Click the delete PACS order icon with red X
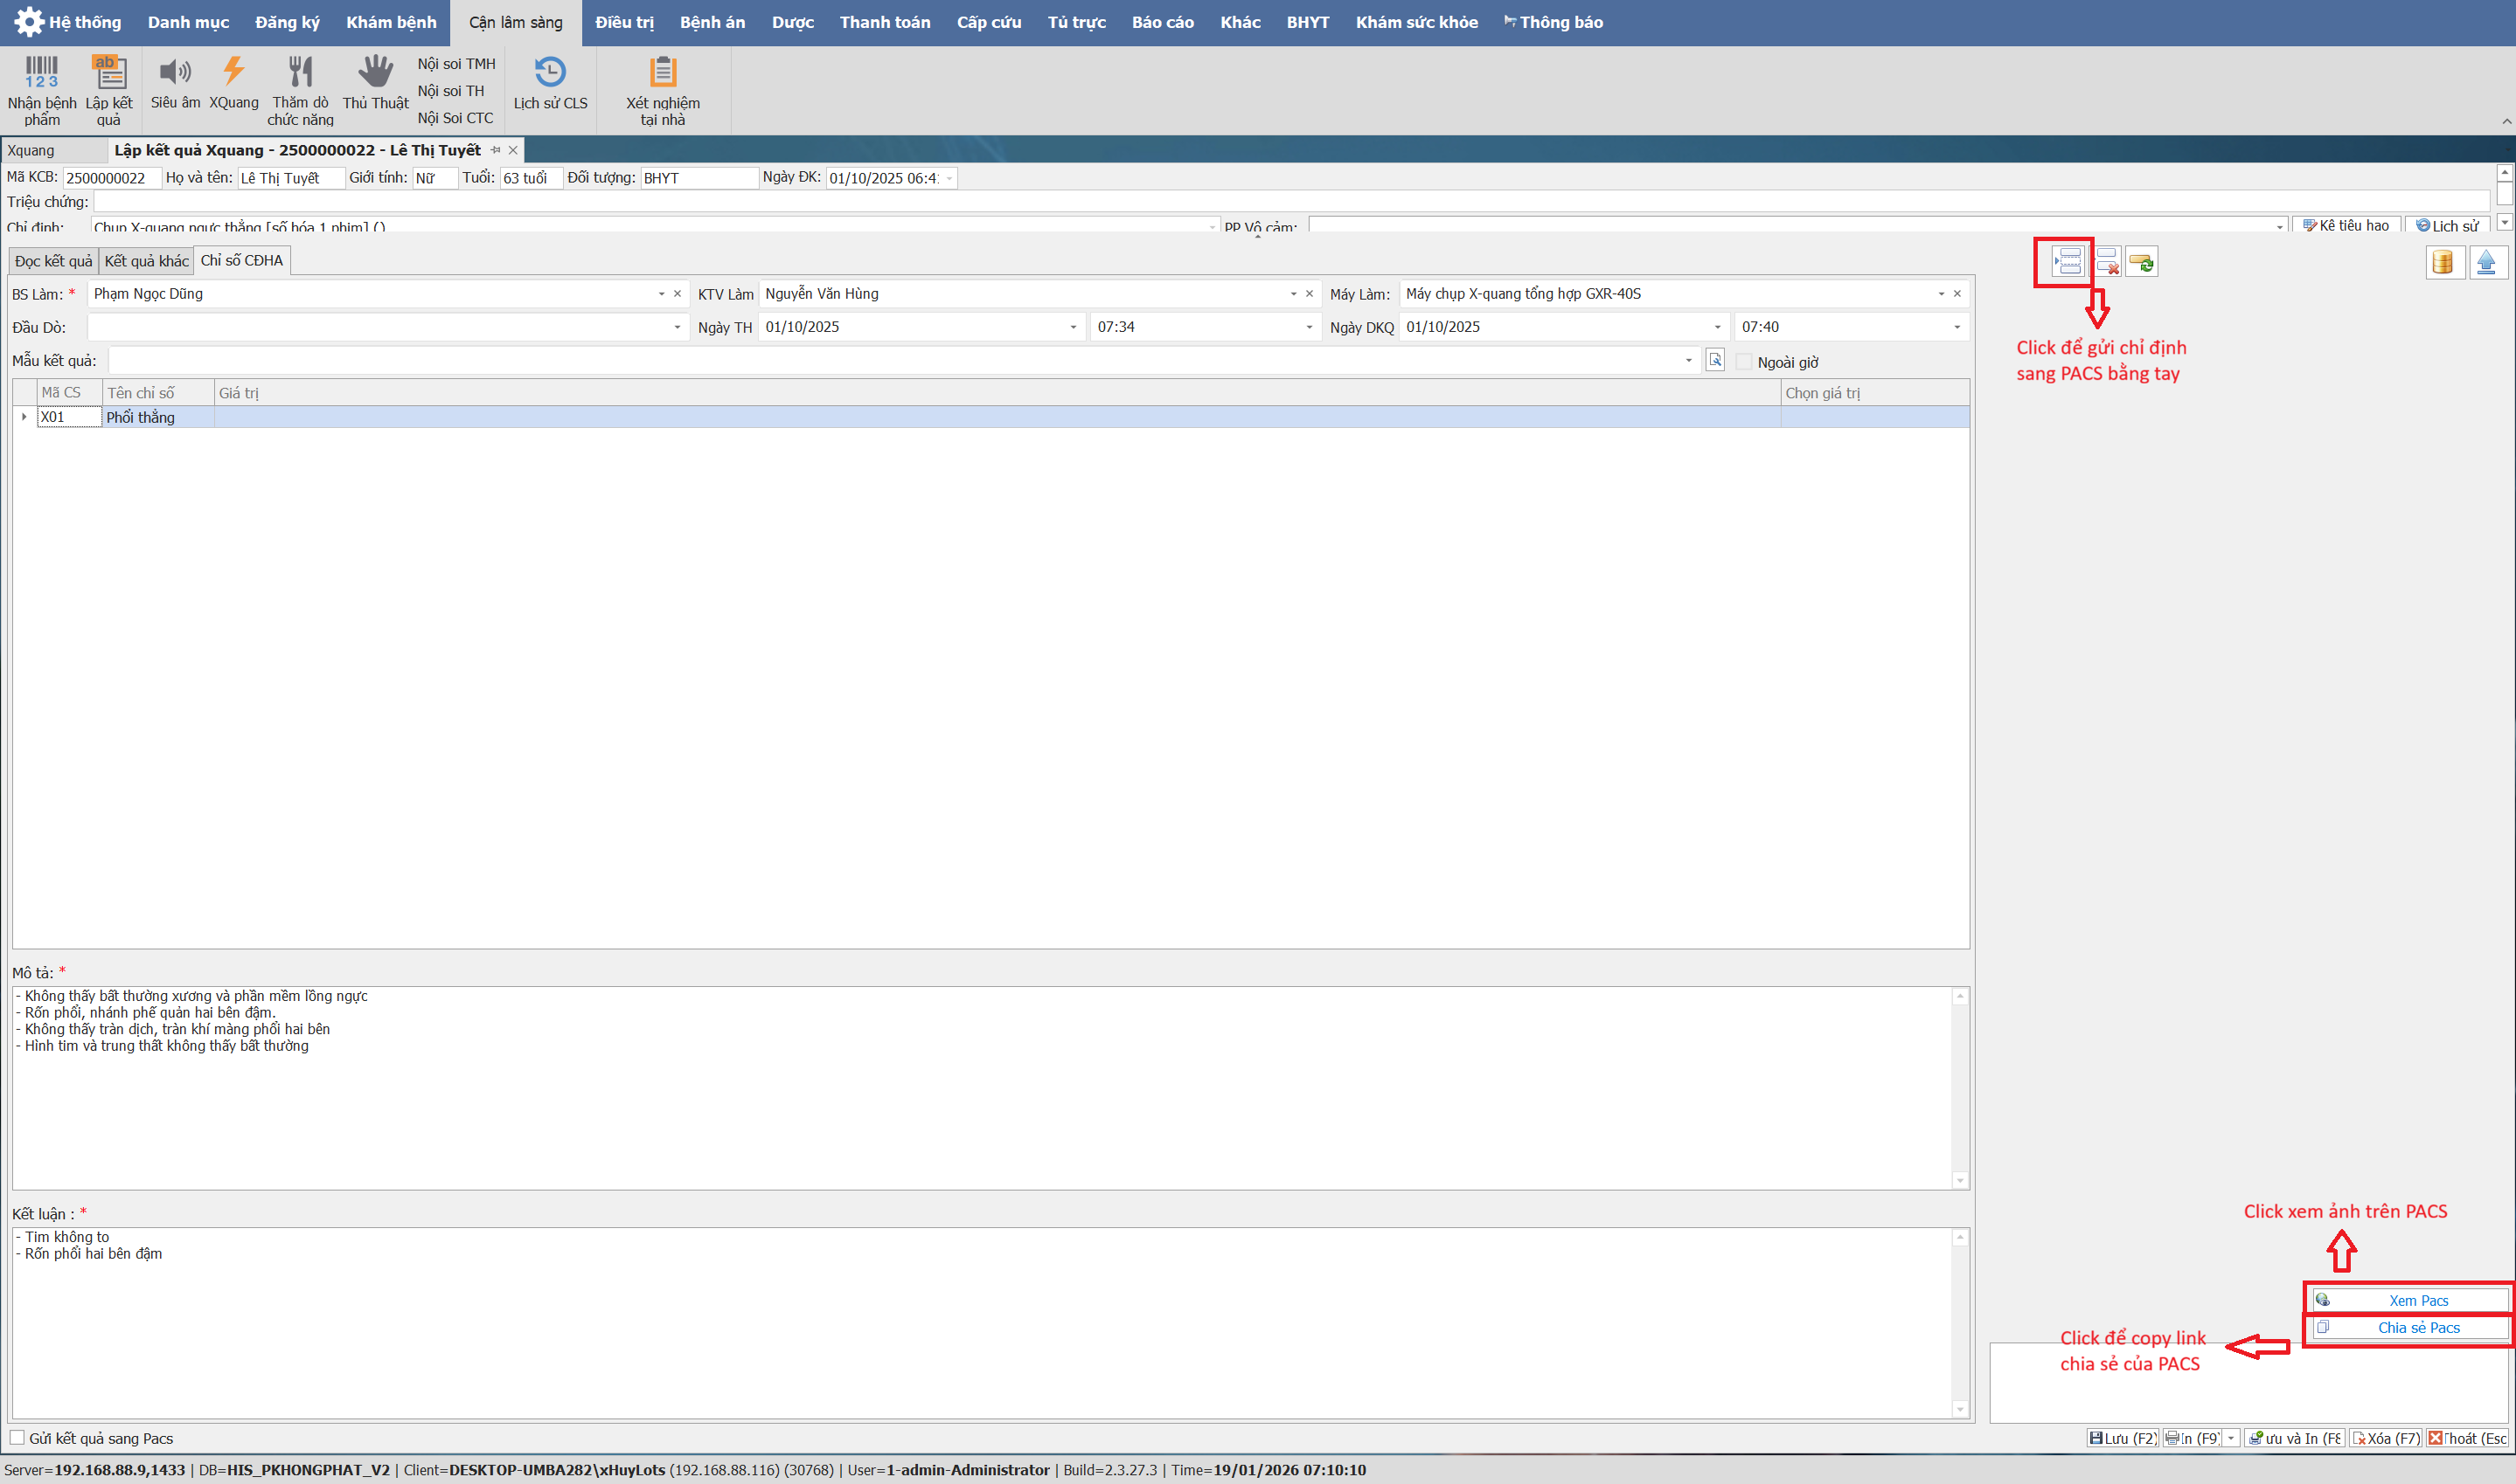The width and height of the screenshot is (2516, 1484). [x=2107, y=262]
